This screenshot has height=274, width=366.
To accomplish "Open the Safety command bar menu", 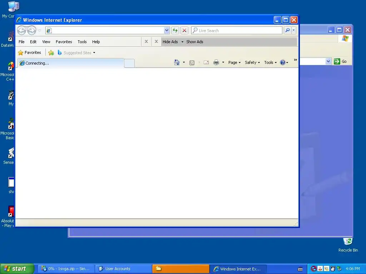I will coord(252,62).
